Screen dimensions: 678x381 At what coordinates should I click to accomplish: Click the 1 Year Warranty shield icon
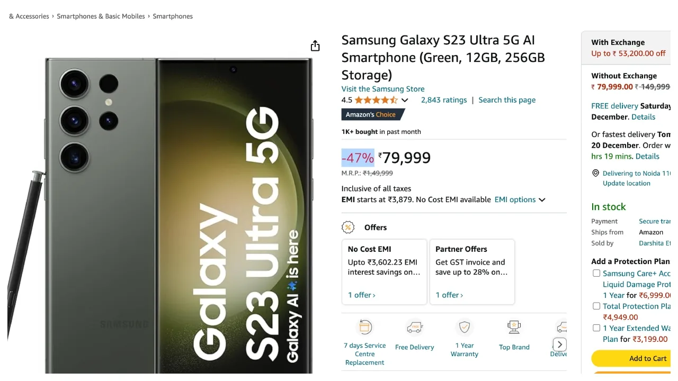pyautogui.click(x=465, y=328)
